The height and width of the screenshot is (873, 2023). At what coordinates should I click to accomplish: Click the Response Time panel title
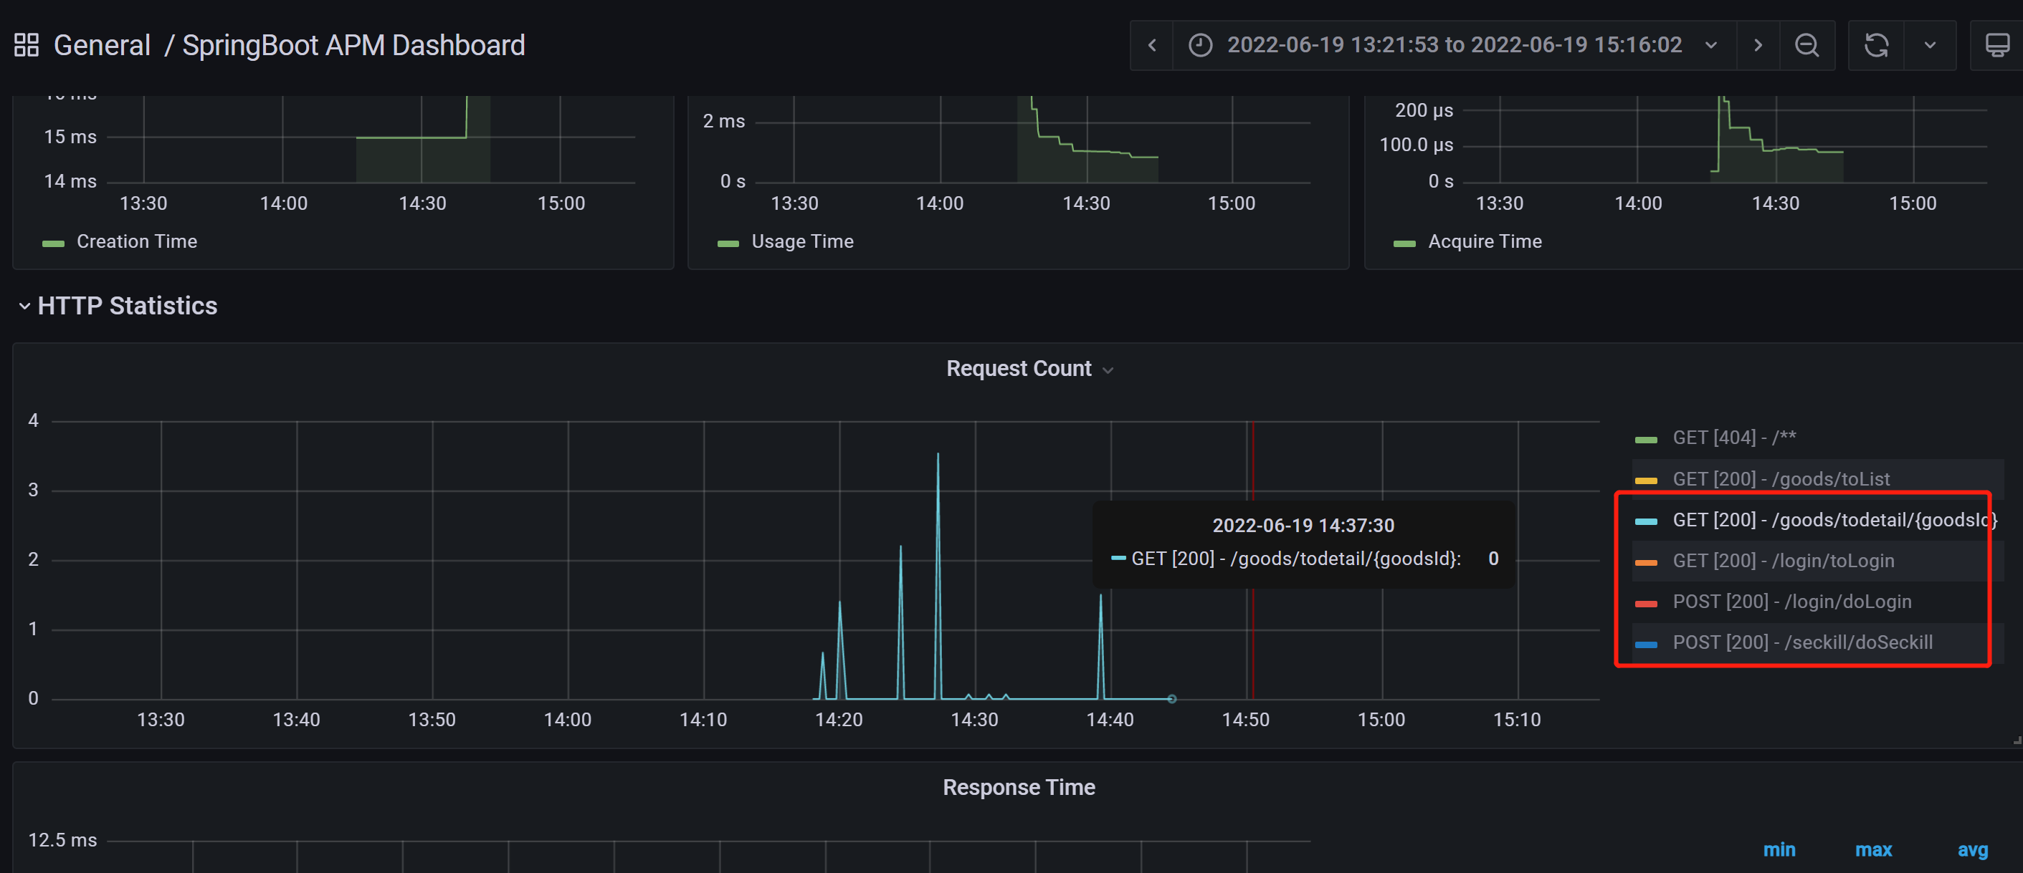1018,787
